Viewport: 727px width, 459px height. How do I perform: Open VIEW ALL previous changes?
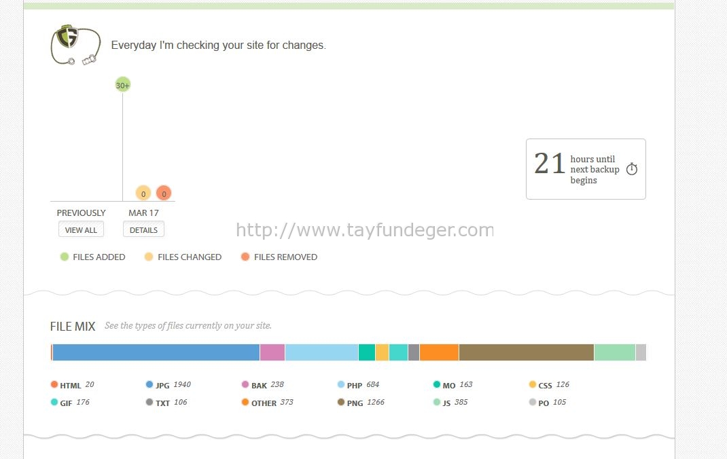[x=81, y=229]
